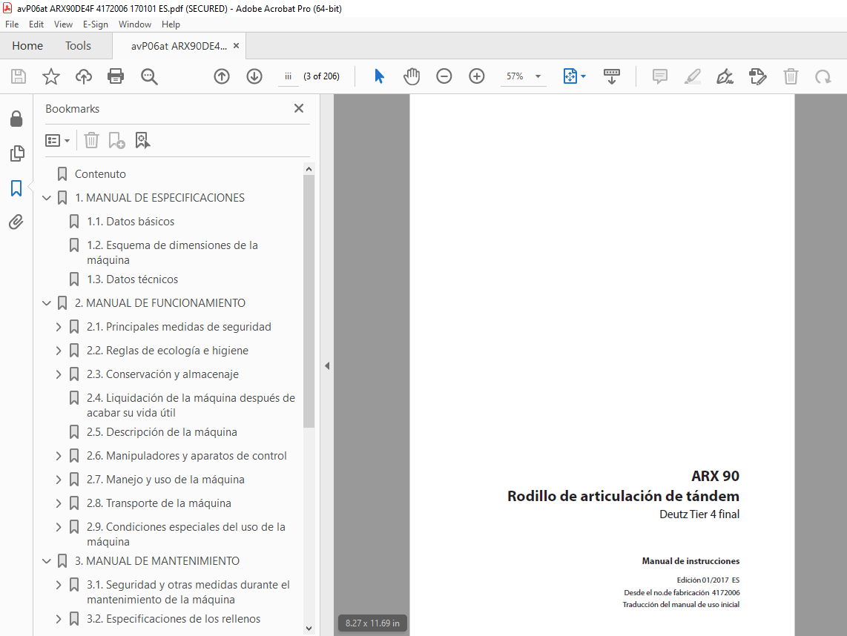
Task: Expand 3.2. Especificaciones de los rellenos
Action: (59, 619)
